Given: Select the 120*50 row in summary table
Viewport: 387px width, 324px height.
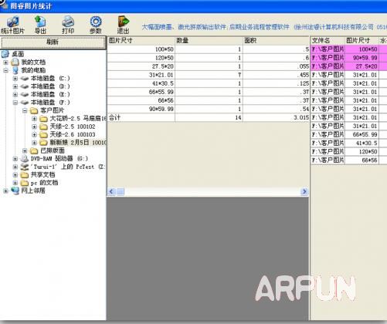Looking at the screenshot, I should [x=209, y=58].
